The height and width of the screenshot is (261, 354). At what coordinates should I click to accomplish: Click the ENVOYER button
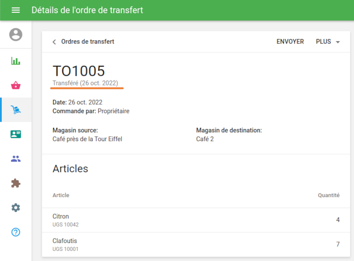[x=290, y=41]
